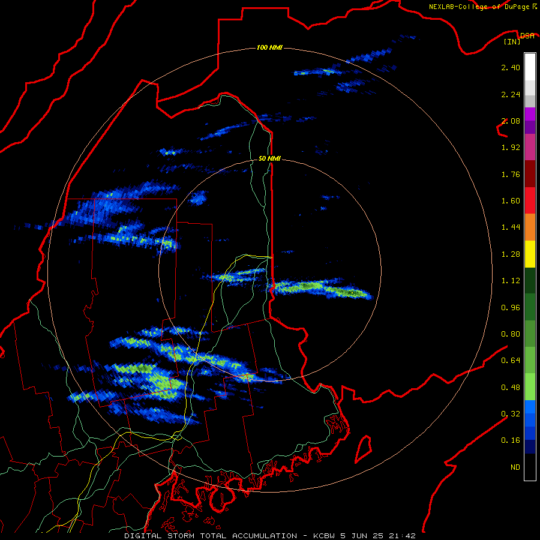Image resolution: width=540 pixels, height=540 pixels.
Task: Pick the bright magenta swatch near 2.08
Action: pyautogui.click(x=530, y=114)
